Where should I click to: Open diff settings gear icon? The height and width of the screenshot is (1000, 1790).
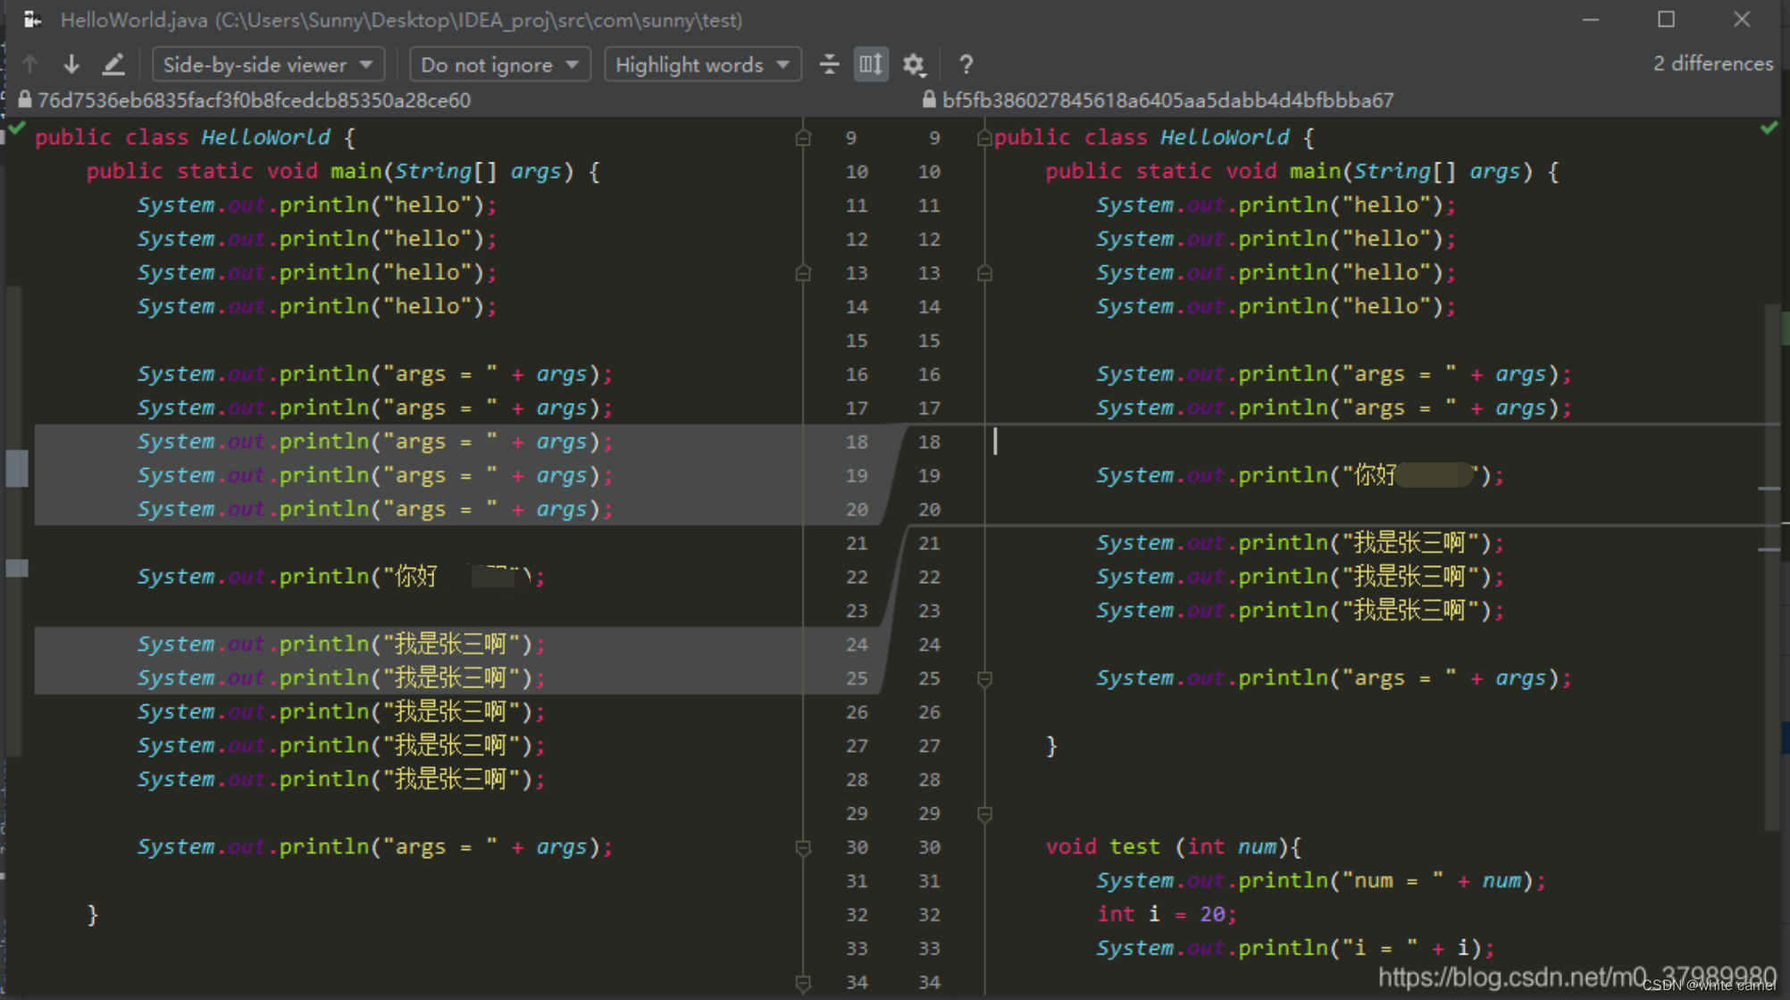914,64
